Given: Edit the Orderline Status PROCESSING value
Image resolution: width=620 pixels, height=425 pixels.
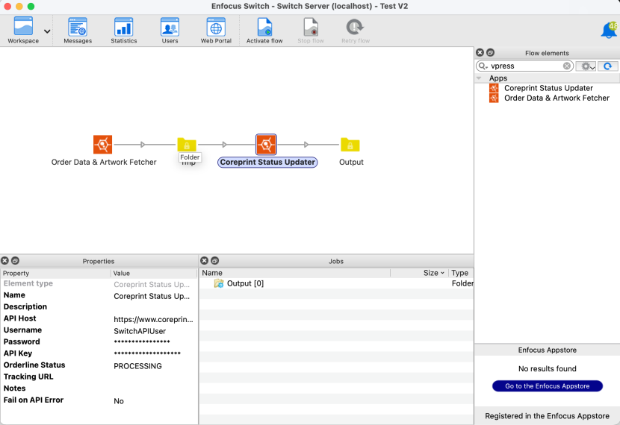Looking at the screenshot, I should click(153, 366).
